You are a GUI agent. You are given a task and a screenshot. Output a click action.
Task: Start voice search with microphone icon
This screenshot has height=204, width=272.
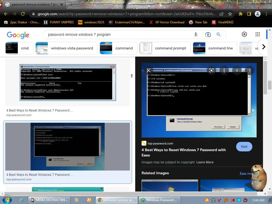(x=196, y=35)
